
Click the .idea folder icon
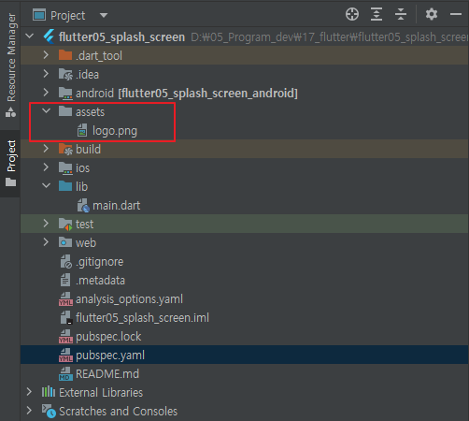tap(65, 74)
